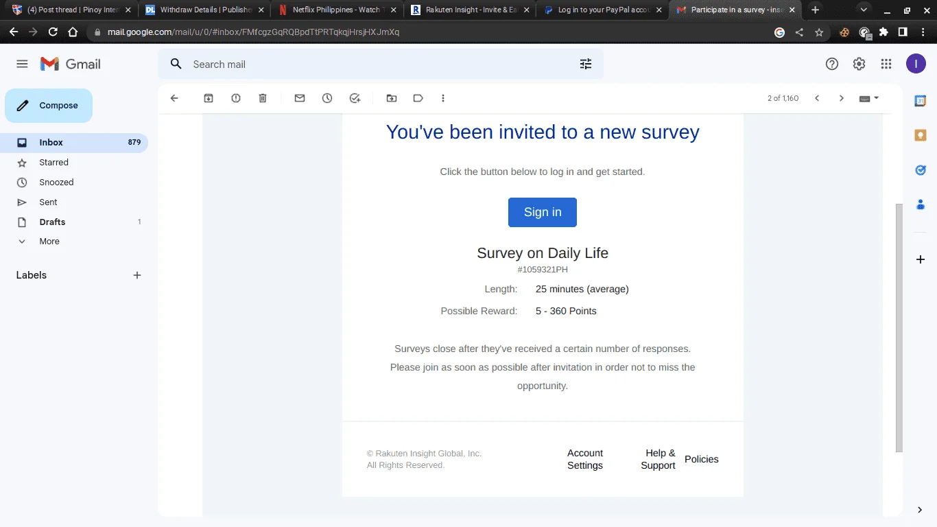
Task: Reload the page
Action: tap(53, 32)
